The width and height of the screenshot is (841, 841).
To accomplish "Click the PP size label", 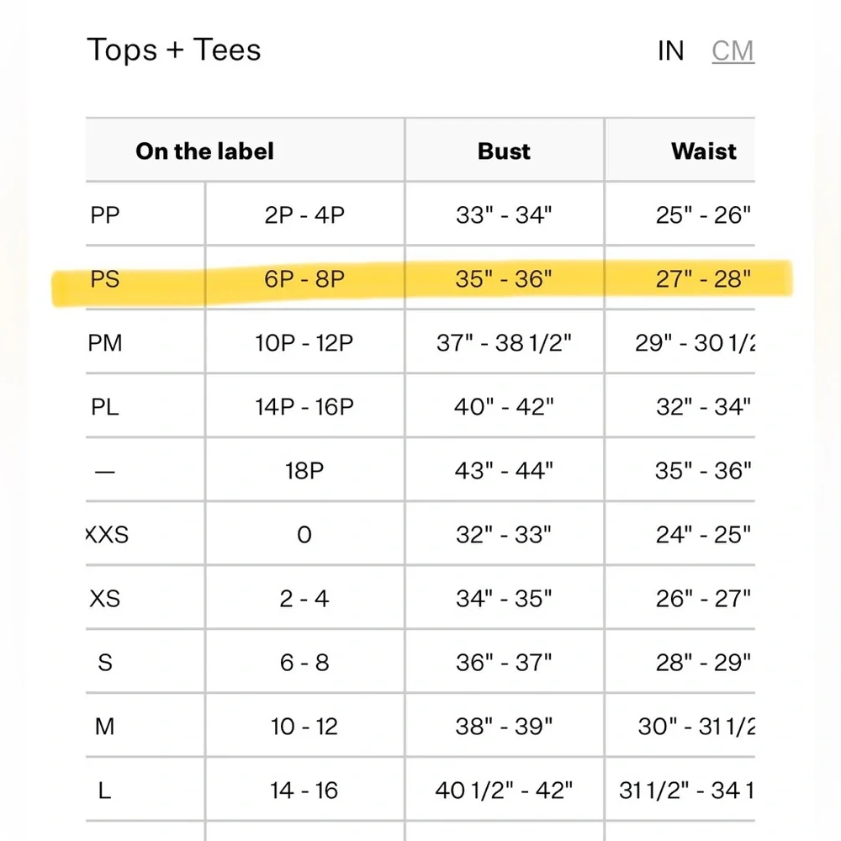I will [105, 215].
